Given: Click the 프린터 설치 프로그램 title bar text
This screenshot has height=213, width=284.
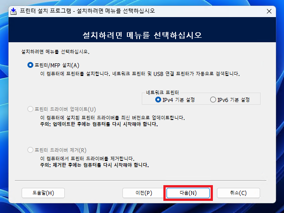Looking at the screenshot, I should point(88,11).
